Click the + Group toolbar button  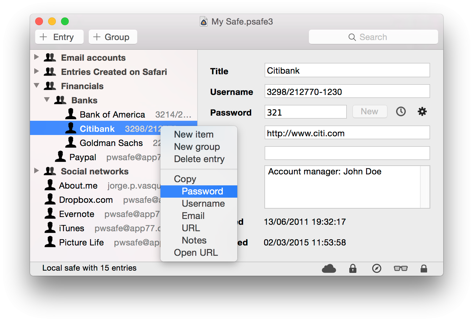113,37
